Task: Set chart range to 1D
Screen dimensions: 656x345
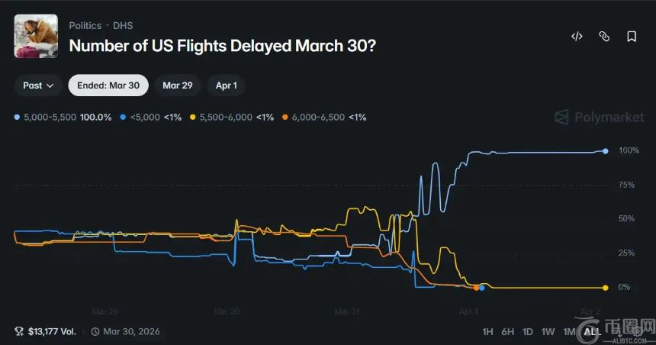Action: [x=528, y=331]
